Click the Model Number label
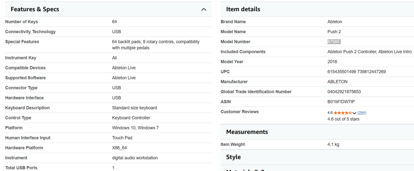414x171 pixels. (x=236, y=42)
